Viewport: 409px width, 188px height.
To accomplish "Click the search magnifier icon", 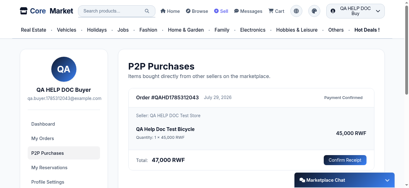I will click(x=147, y=11).
